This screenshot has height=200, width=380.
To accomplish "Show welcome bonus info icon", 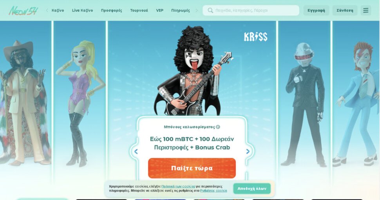I will tap(218, 127).
